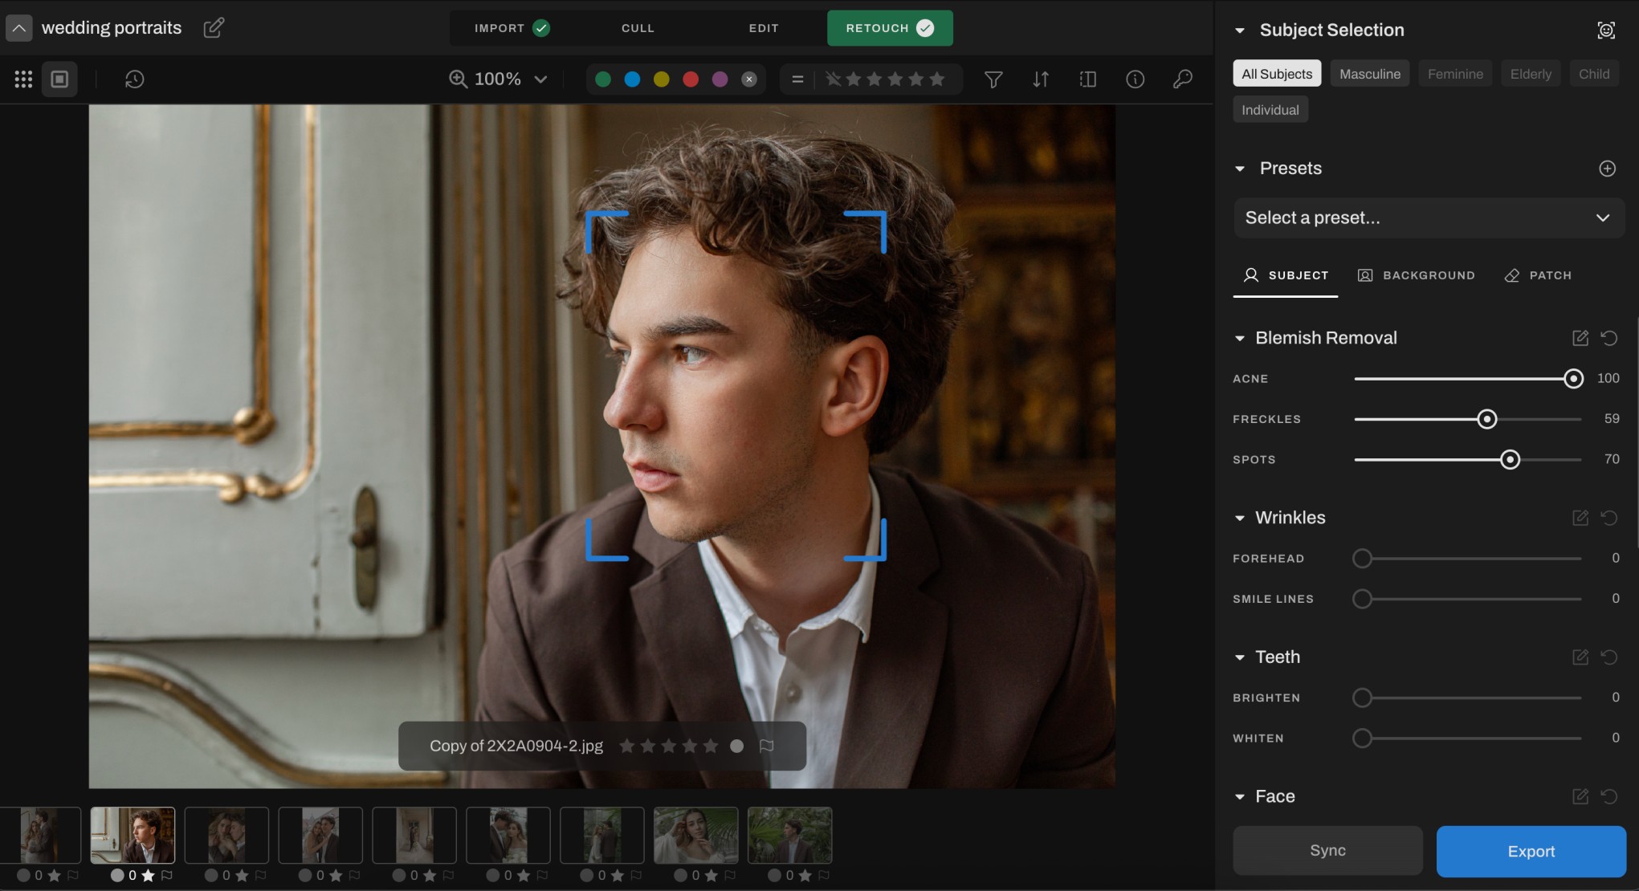Image resolution: width=1639 pixels, height=891 pixels.
Task: Click the Export button
Action: click(x=1531, y=851)
